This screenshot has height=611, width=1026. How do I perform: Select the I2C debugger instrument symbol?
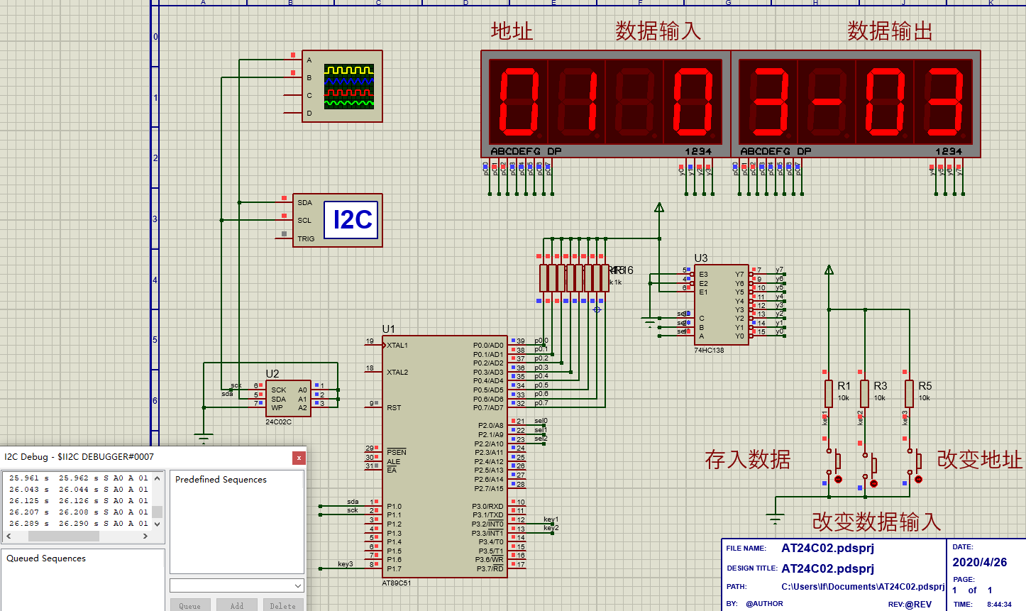click(x=338, y=220)
